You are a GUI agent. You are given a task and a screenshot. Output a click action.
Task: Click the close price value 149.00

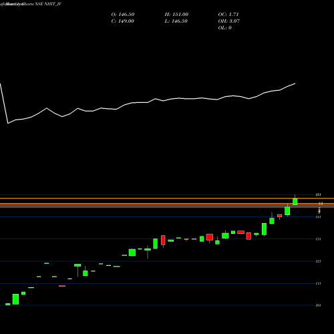[126, 21]
